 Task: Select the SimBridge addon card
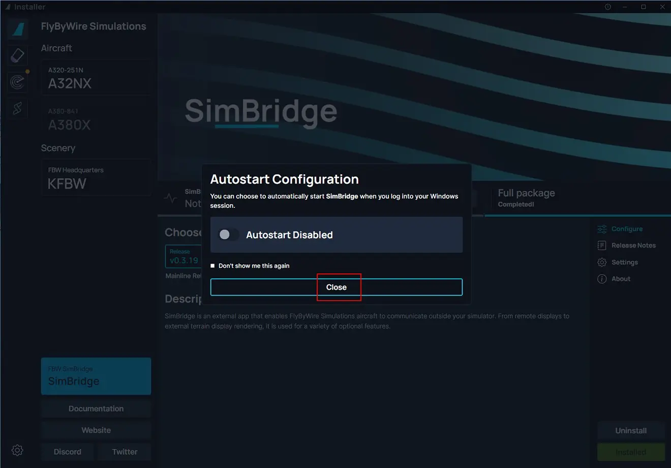96,376
